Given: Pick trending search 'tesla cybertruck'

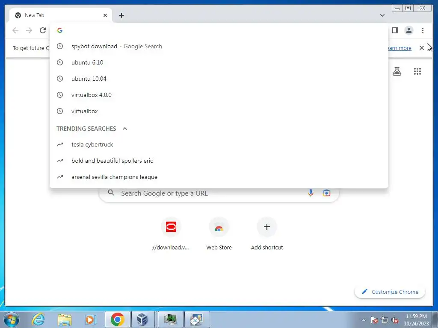Looking at the screenshot, I should coord(219,144).
